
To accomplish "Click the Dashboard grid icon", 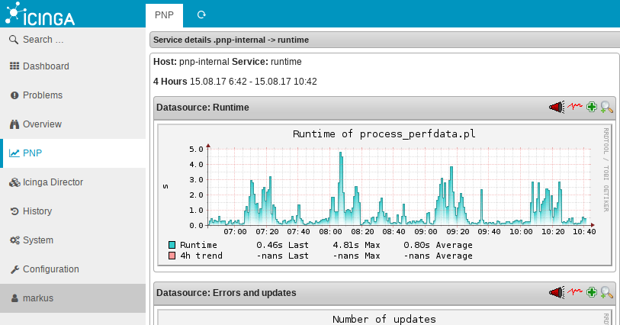I will (14, 66).
